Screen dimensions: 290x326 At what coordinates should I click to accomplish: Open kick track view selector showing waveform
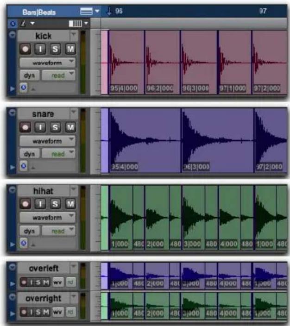(x=47, y=63)
